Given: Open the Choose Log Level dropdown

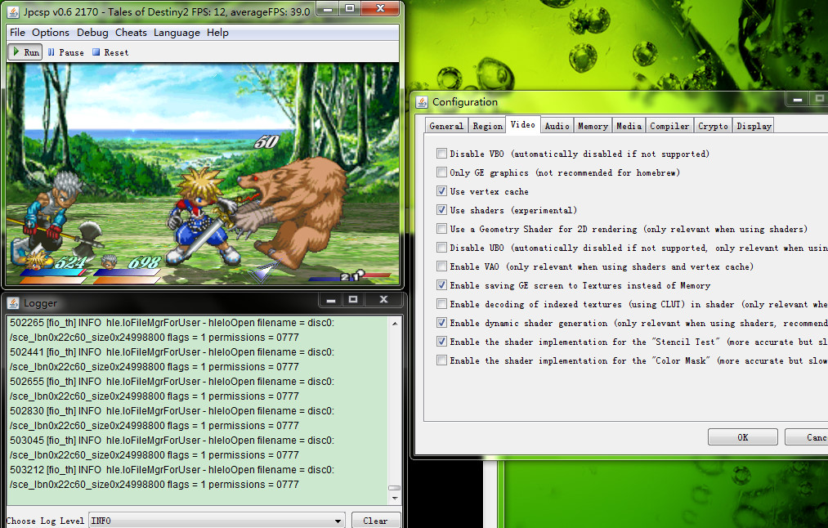Looking at the screenshot, I should [x=217, y=521].
